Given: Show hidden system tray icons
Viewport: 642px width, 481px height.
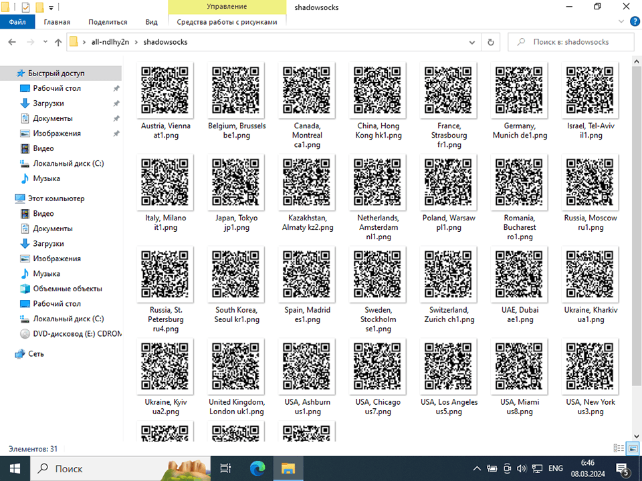Looking at the screenshot, I should 477,469.
